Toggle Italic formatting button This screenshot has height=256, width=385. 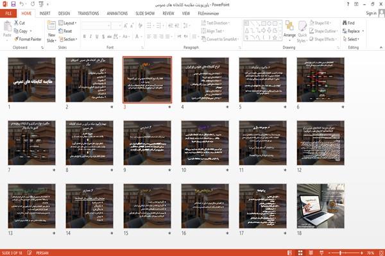pos(90,37)
